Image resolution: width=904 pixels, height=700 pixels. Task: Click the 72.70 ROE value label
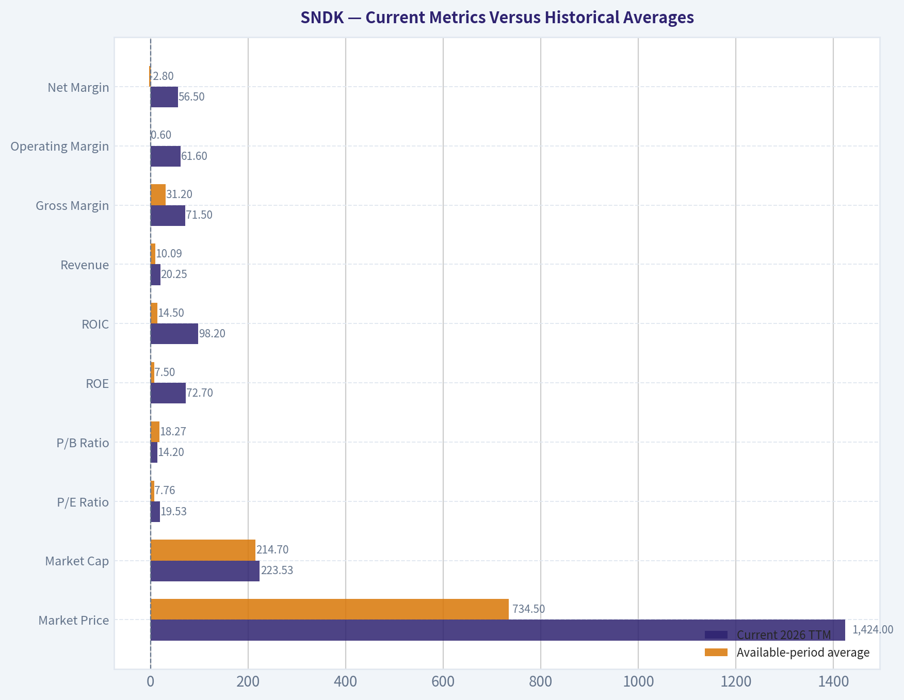click(x=200, y=393)
